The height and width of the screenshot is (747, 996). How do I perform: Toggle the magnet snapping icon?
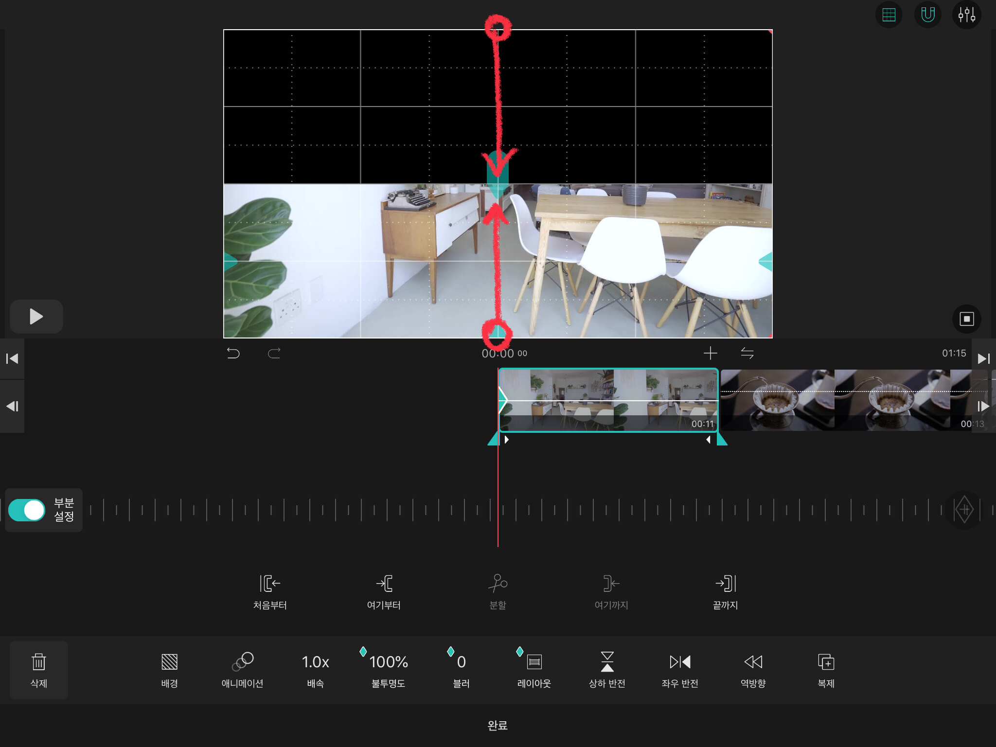927,15
